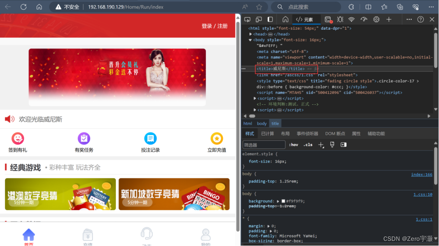Image resolution: width=439 pixels, height=246 pixels.
Task: Switch to the 布局 layout tab
Action: point(285,134)
